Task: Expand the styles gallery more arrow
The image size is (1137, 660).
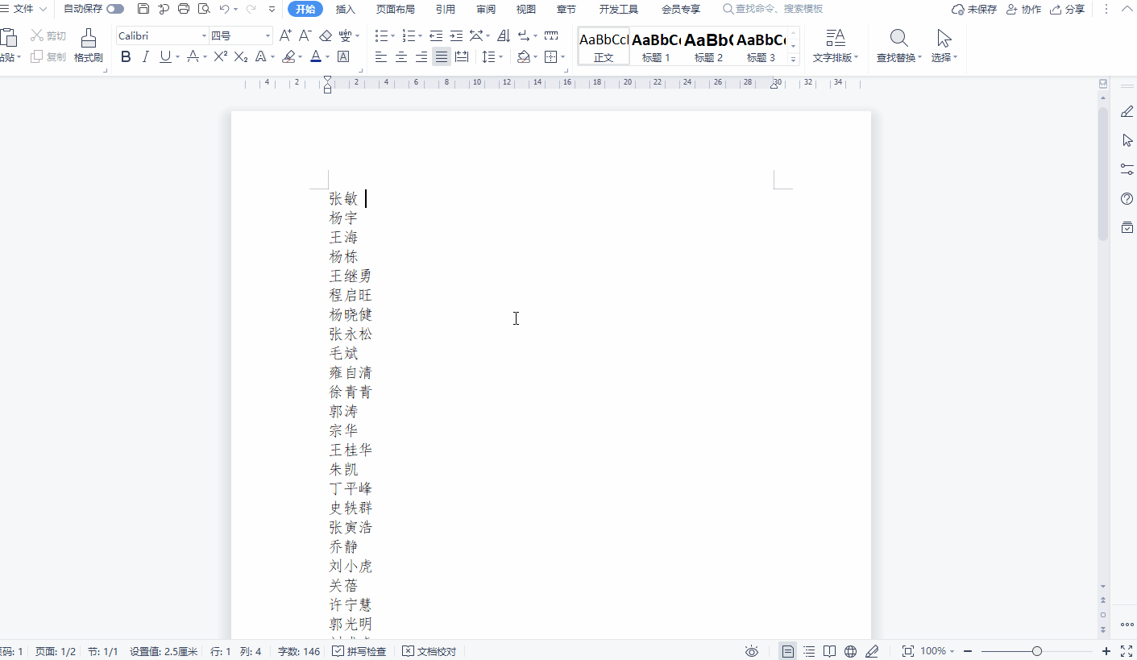Action: tap(794, 60)
